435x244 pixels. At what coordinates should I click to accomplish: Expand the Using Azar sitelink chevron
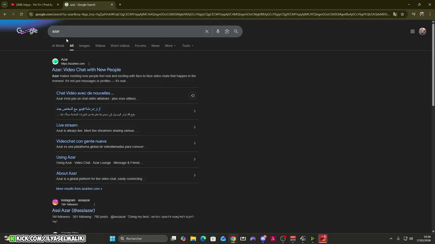pos(194,159)
